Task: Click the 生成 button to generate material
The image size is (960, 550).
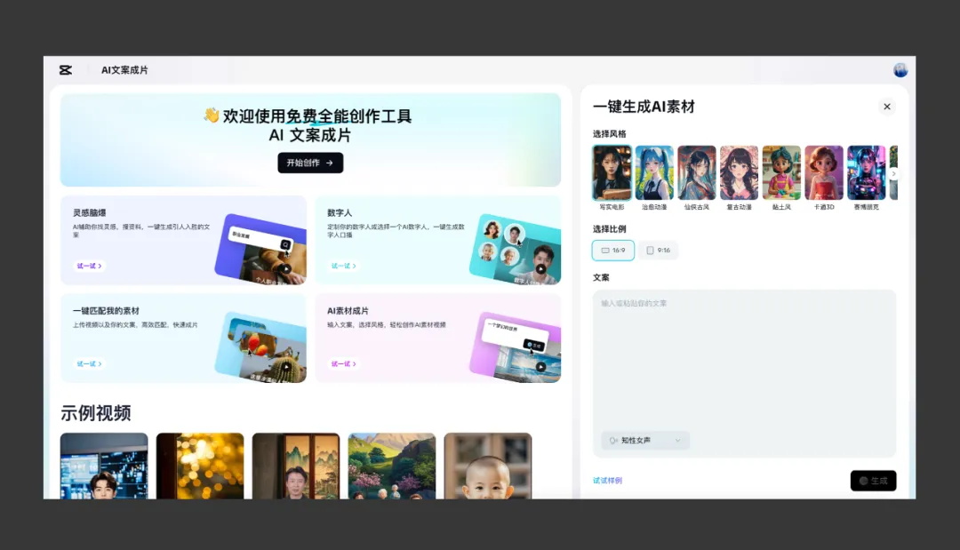Action: (873, 481)
